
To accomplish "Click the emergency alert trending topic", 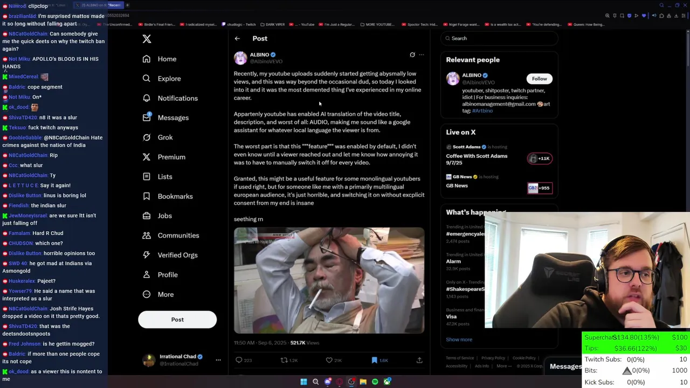I will point(465,234).
